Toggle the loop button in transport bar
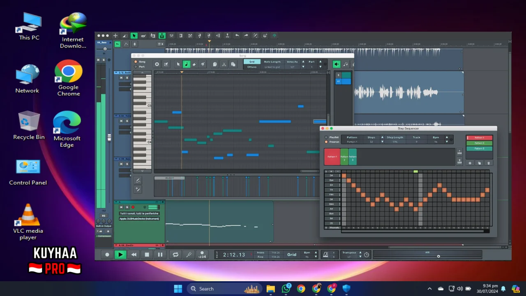 pos(175,254)
